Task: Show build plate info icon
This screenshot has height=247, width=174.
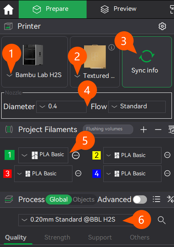Action: click(x=112, y=47)
